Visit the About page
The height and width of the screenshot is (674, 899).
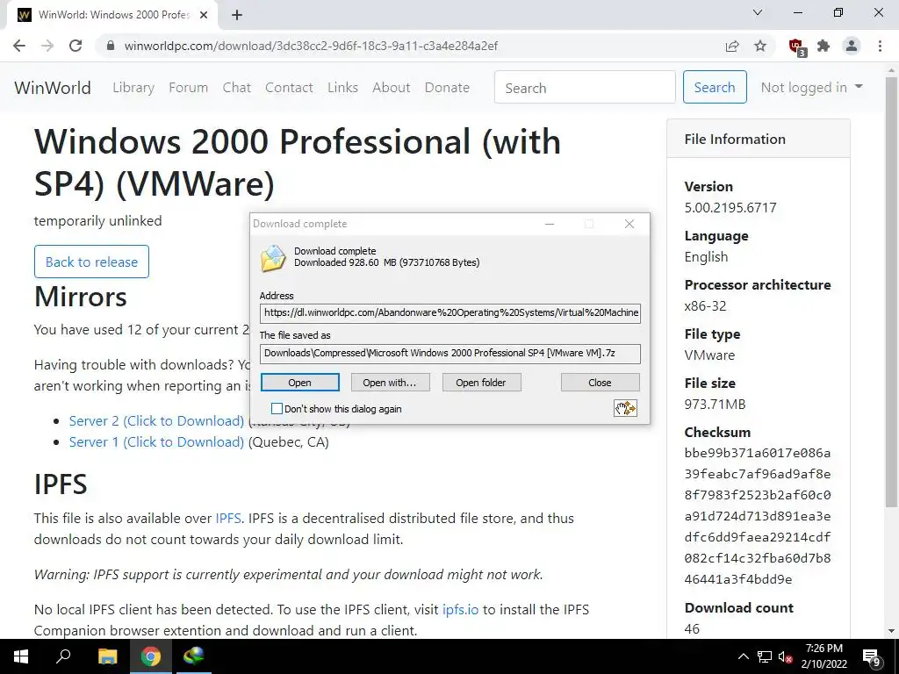click(x=391, y=87)
